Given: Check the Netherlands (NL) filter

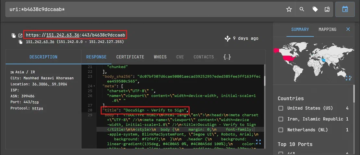Looking at the screenshot, I should tap(281, 130).
